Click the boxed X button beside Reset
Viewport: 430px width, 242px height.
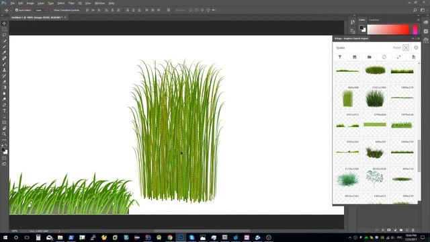406,48
